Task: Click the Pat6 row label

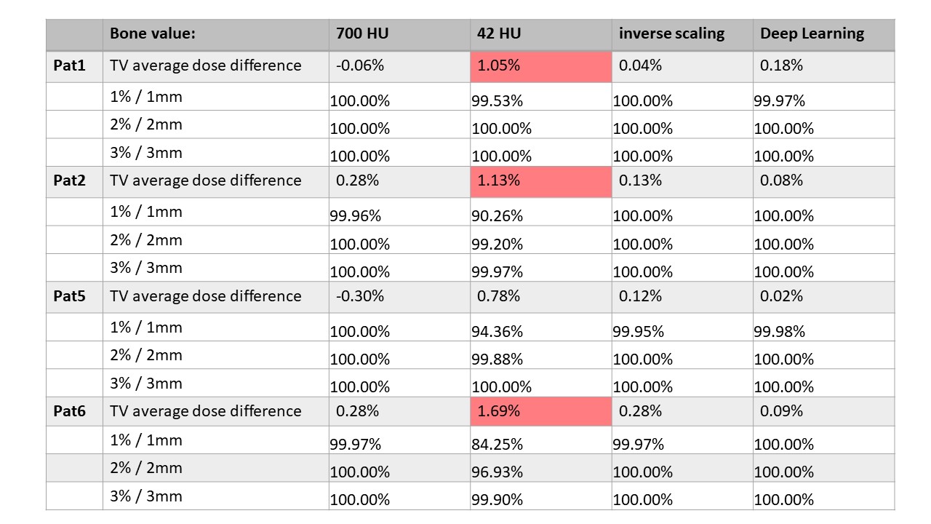Action: coord(69,411)
